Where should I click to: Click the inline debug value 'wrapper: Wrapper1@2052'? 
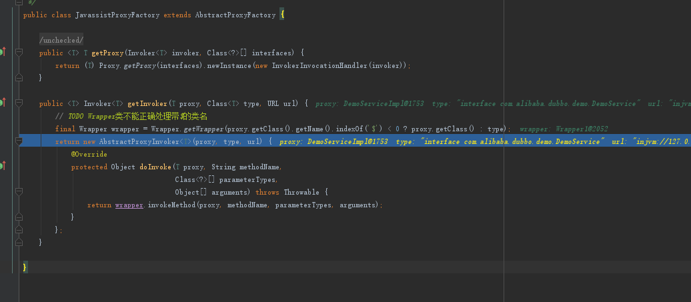point(564,129)
